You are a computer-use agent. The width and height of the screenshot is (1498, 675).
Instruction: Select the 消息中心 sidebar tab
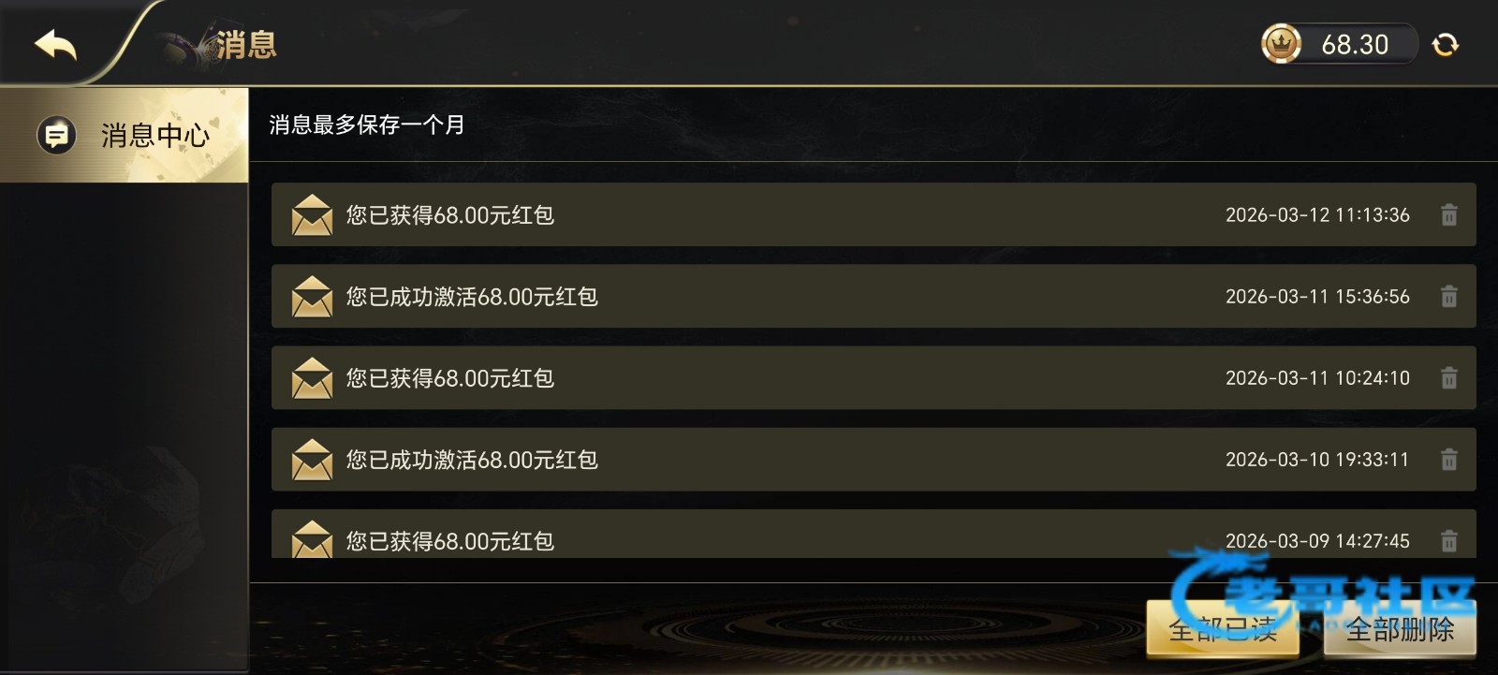click(x=124, y=136)
